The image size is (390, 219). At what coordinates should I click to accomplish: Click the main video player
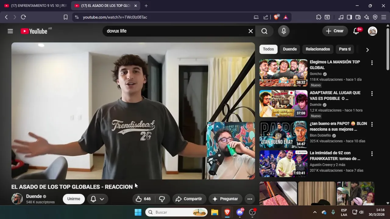pos(133,111)
